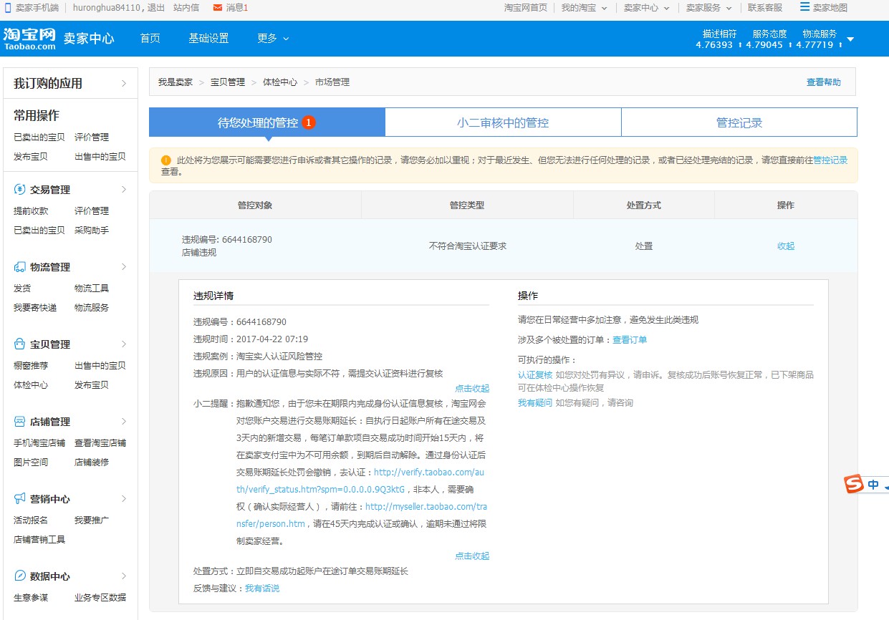Click the Sogou input method S icon
Viewport: 889px width, 620px height.
[854, 485]
